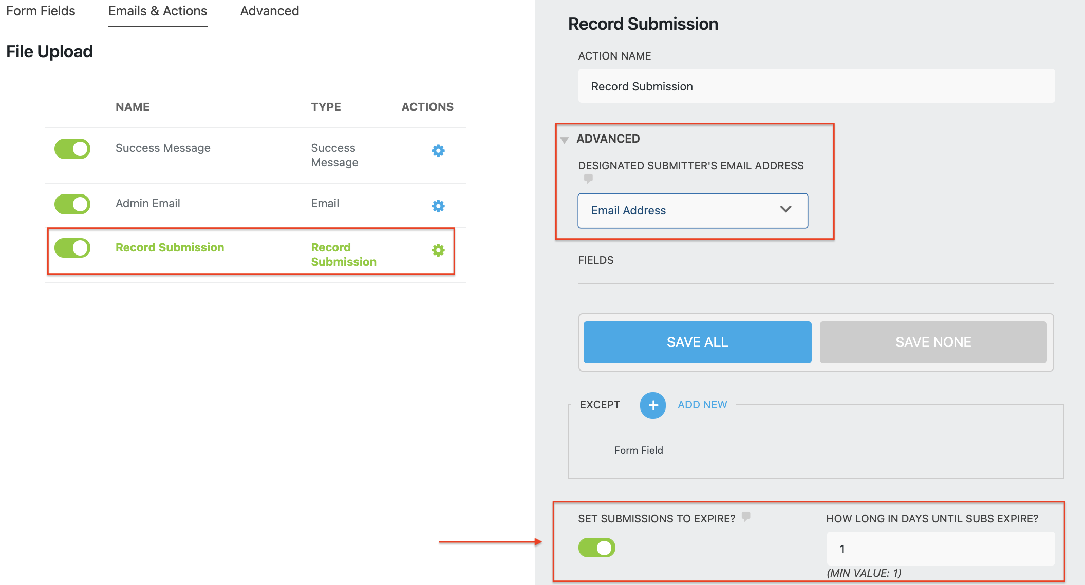The height and width of the screenshot is (585, 1085).
Task: Open Success Message settings gear
Action: pyautogui.click(x=438, y=150)
